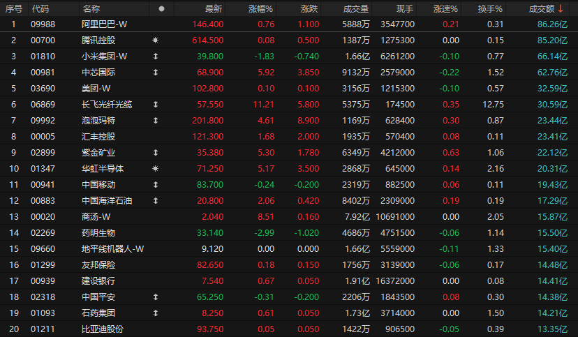Click the latest price 614.500
This screenshot has width=578, height=337.
click(x=208, y=40)
